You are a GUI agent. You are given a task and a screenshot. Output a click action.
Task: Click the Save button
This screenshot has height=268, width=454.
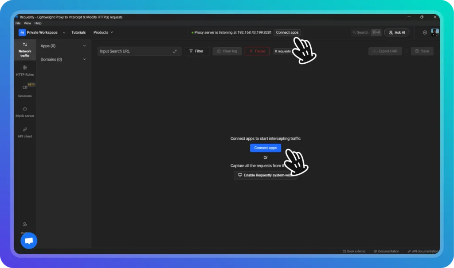pyautogui.click(x=422, y=51)
